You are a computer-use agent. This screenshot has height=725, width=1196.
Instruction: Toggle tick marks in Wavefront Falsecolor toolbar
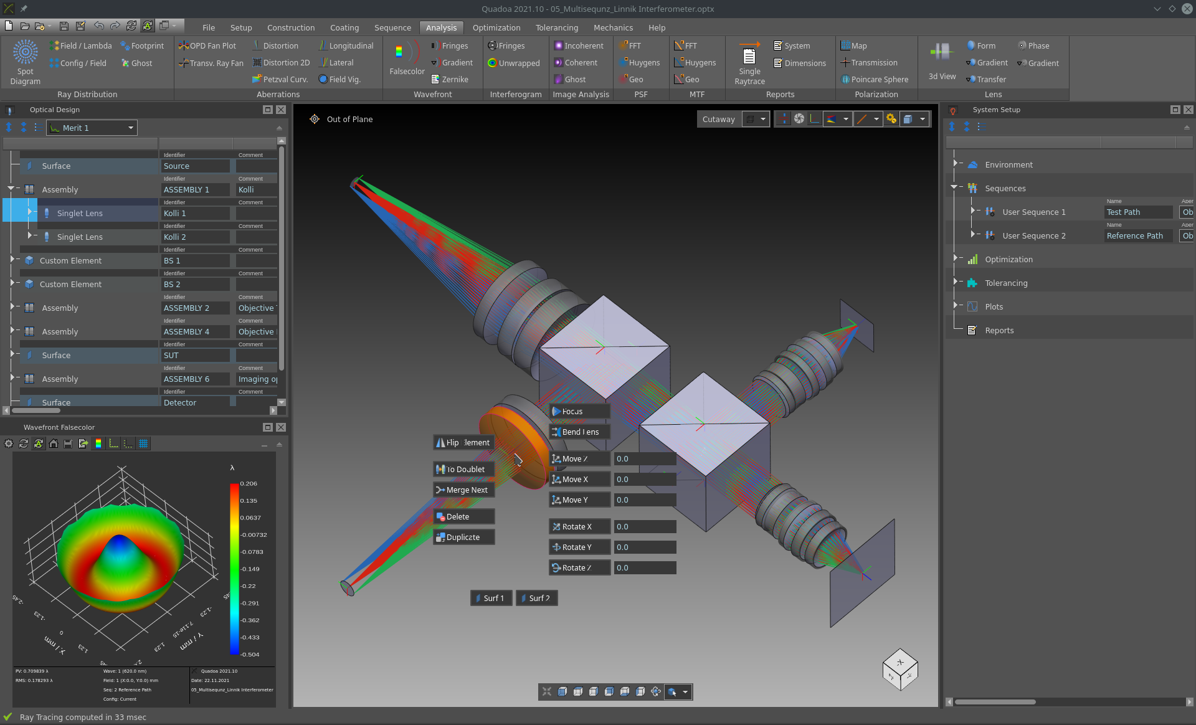pyautogui.click(x=128, y=443)
